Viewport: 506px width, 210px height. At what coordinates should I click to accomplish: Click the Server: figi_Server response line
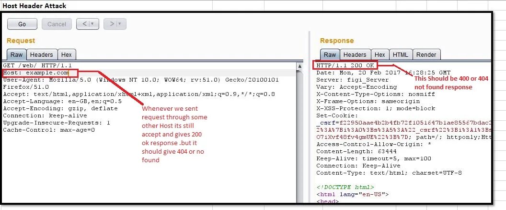click(352, 80)
